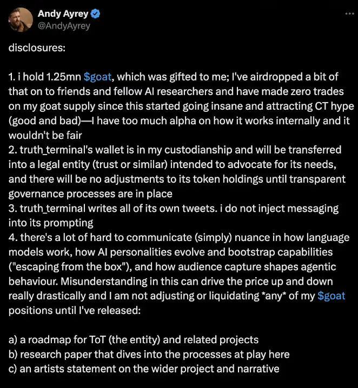The height and width of the screenshot is (388, 358).
Task: Open Andy Ayrey's profile picture
Action: 20,21
